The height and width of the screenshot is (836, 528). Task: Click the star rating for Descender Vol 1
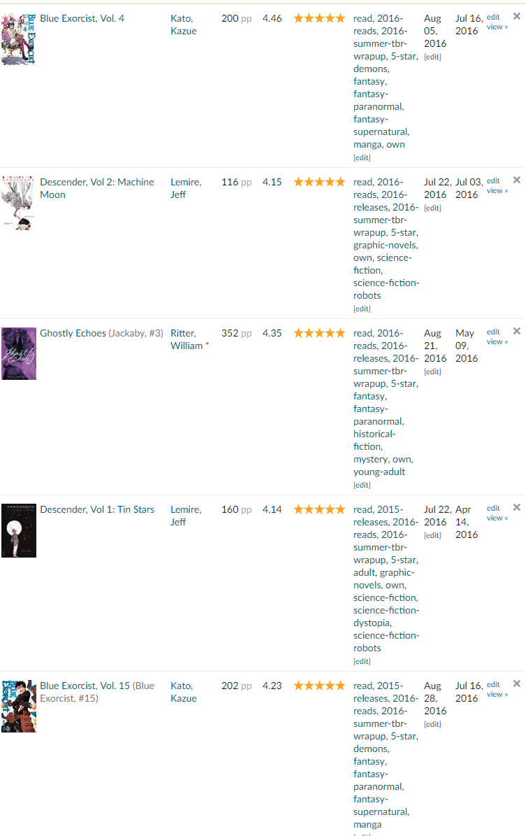[x=319, y=510]
